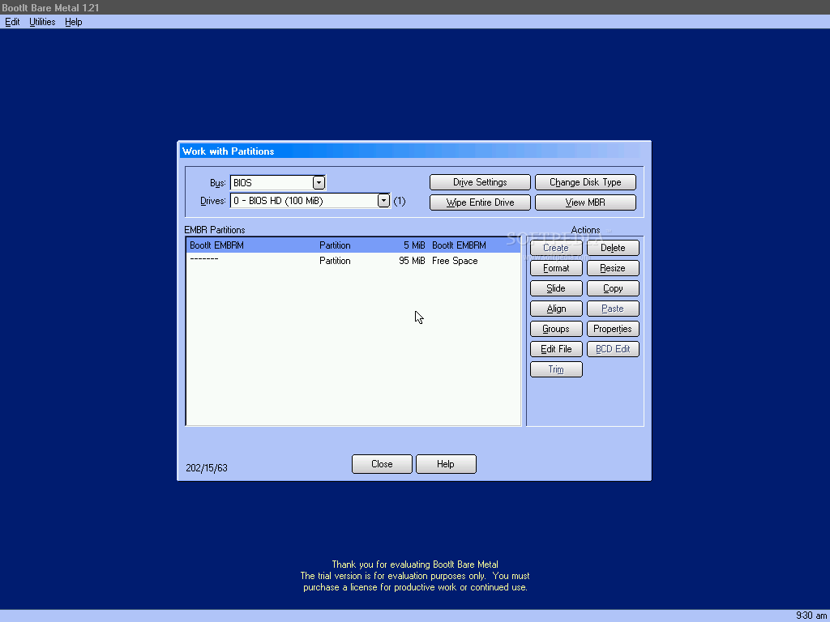Image resolution: width=830 pixels, height=622 pixels.
Task: Click the Copy action button
Action: click(613, 288)
